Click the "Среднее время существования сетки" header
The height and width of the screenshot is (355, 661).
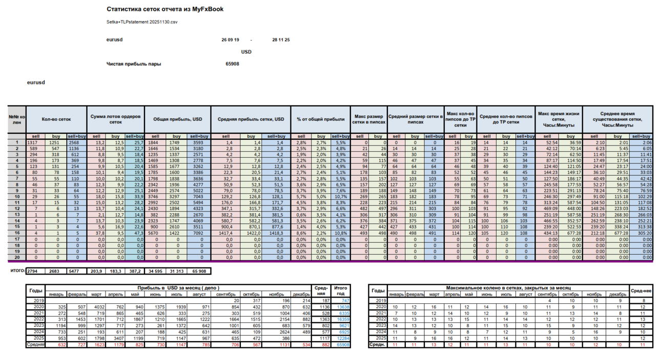[617, 119]
